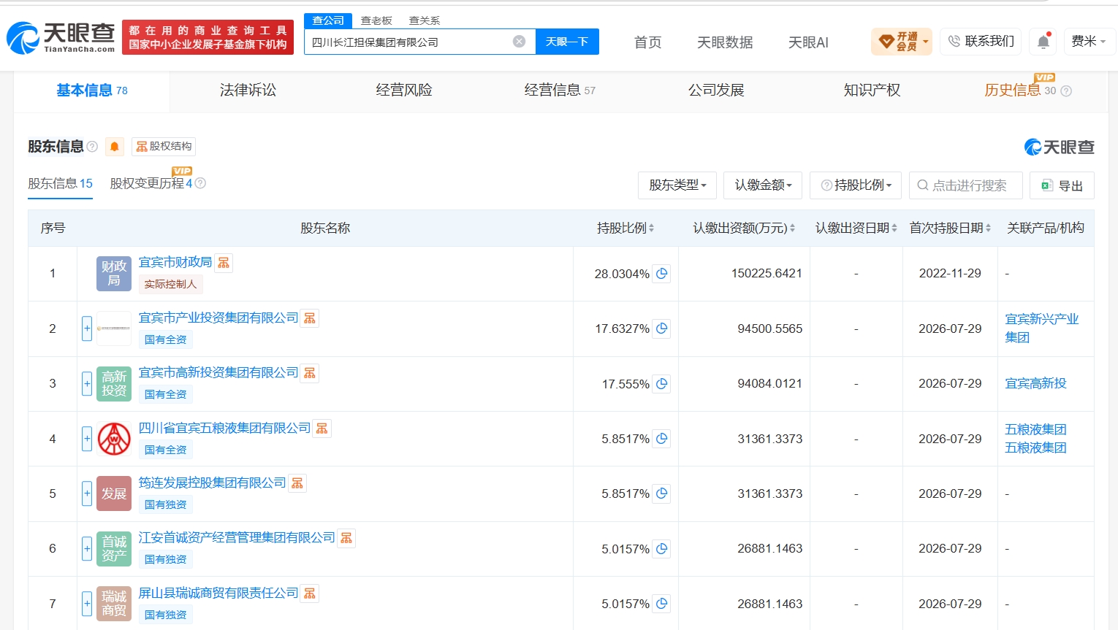Sort by 持股比例 column header
Image resolution: width=1118 pixels, height=630 pixels.
[x=625, y=228]
